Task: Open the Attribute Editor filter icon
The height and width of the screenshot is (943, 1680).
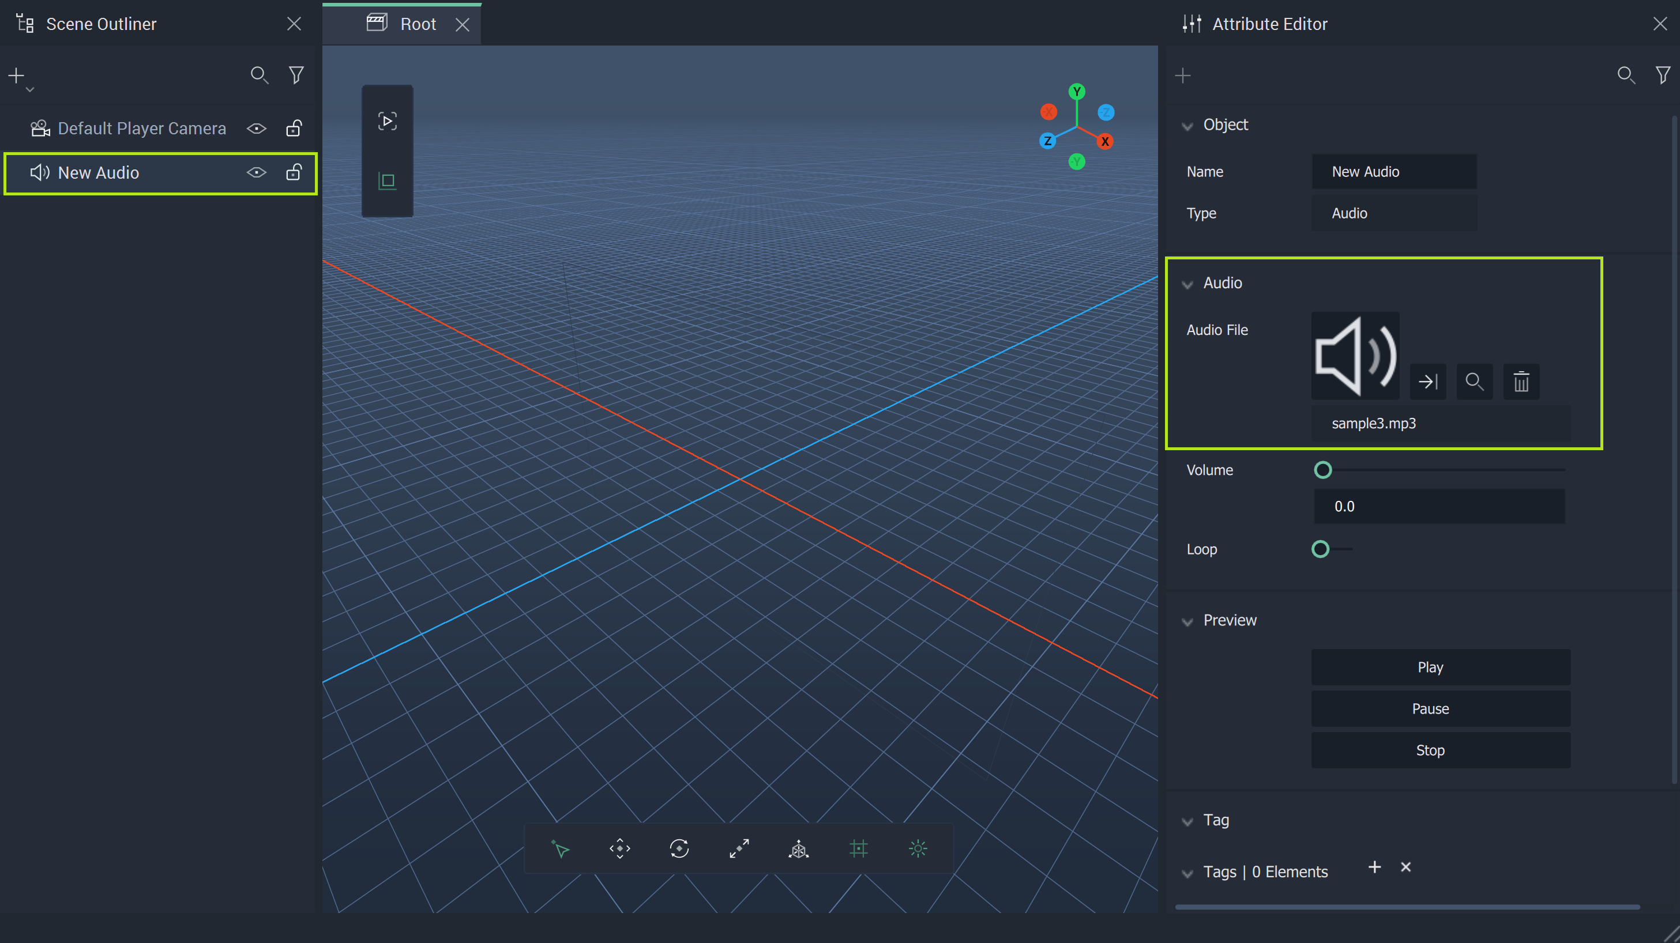Action: point(1662,76)
